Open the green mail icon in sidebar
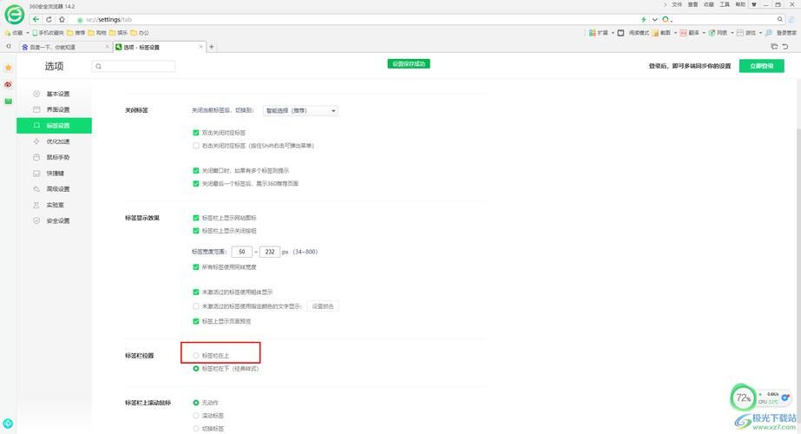The width and height of the screenshot is (801, 434). coord(9,102)
